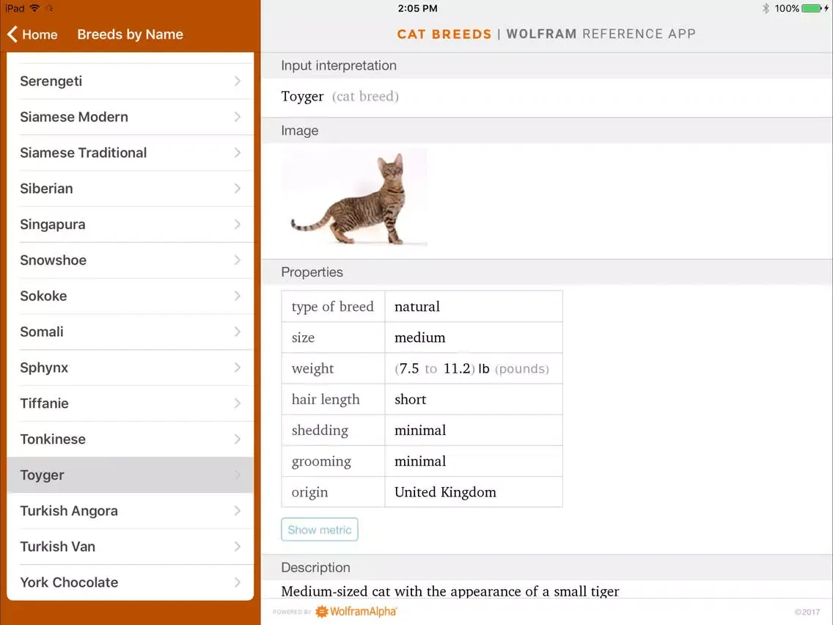Select Singapura in the breeds list
This screenshot has height=625, width=833.
[131, 224]
